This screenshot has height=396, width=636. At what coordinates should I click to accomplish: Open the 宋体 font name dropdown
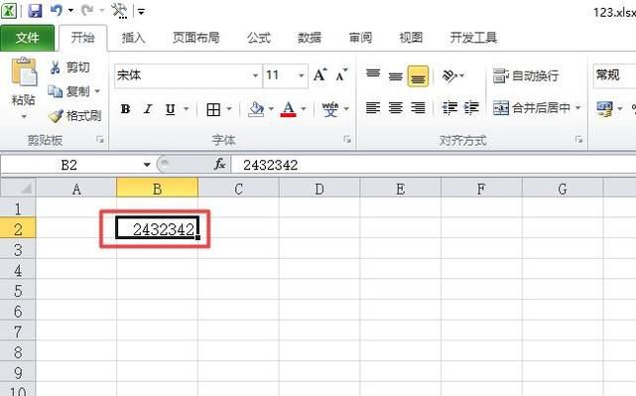[255, 75]
